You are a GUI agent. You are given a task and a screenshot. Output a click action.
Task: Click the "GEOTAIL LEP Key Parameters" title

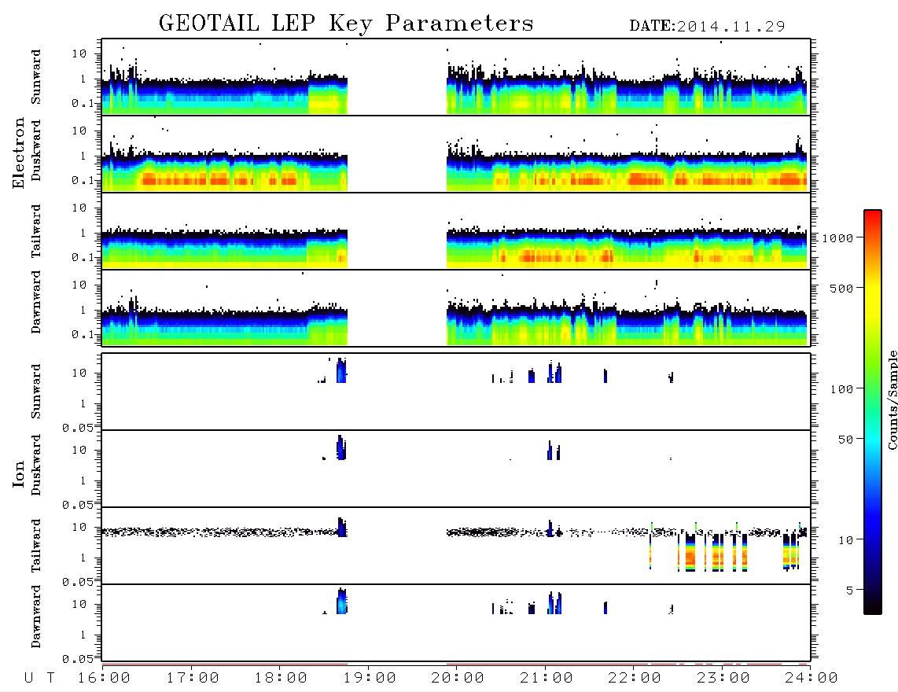pyautogui.click(x=346, y=24)
